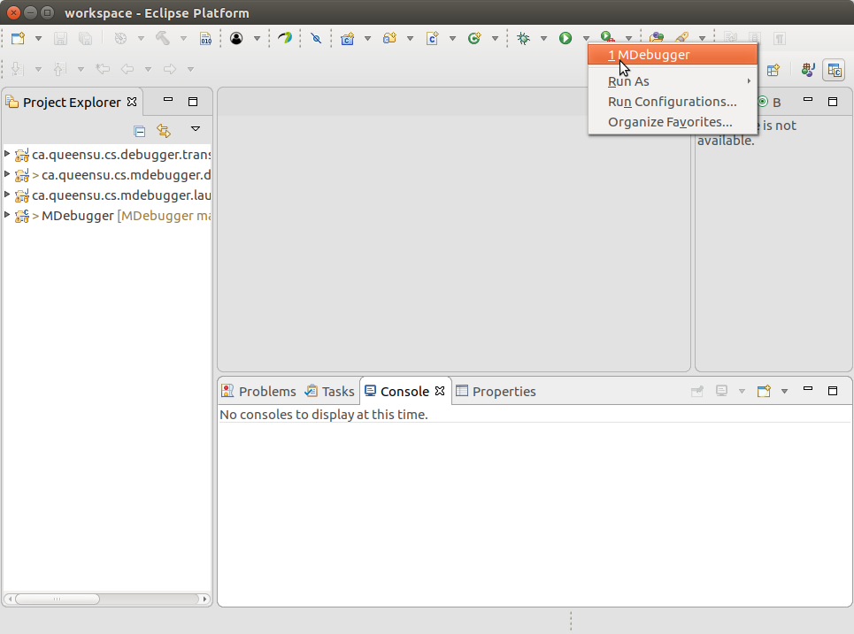Click the Build hammer icon

pos(162,38)
